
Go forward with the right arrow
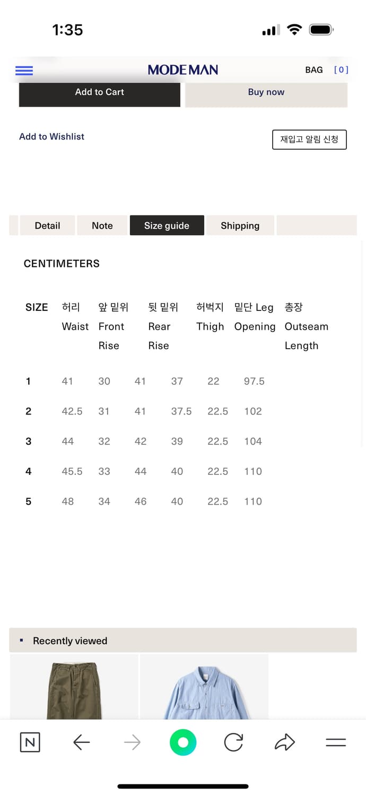tap(132, 742)
